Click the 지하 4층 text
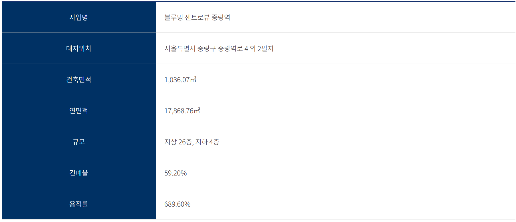This screenshot has height=222, width=516. [x=207, y=142]
